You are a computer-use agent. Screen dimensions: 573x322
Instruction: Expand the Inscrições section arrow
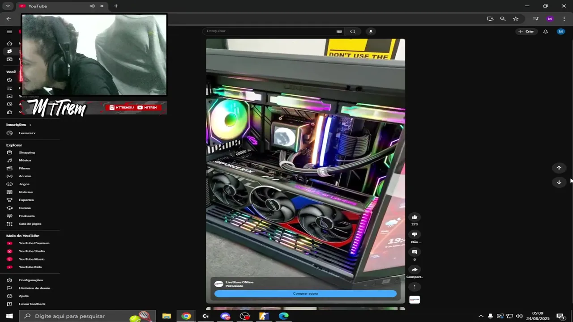30,125
